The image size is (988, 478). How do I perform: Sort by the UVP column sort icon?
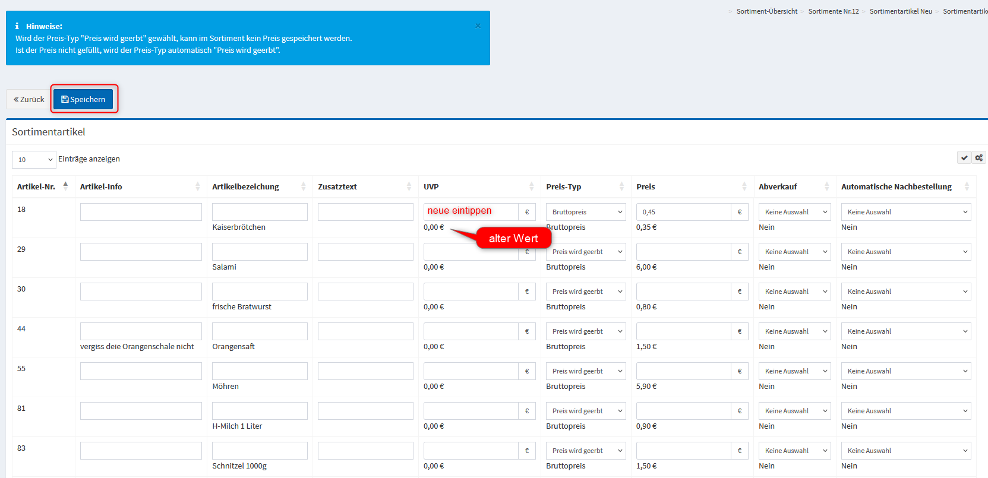[531, 186]
